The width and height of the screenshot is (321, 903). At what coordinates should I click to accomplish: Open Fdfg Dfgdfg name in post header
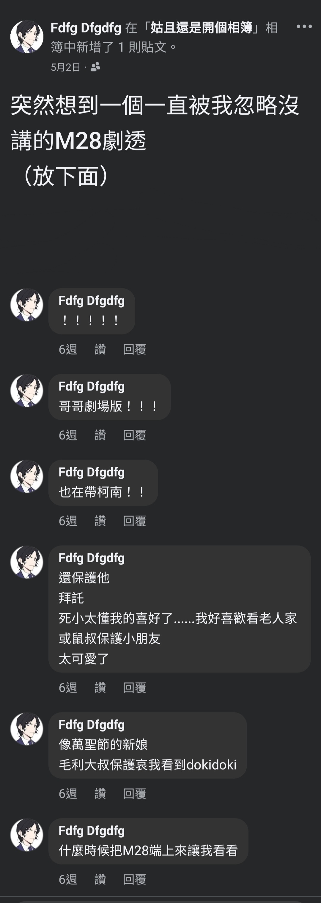coord(86,28)
